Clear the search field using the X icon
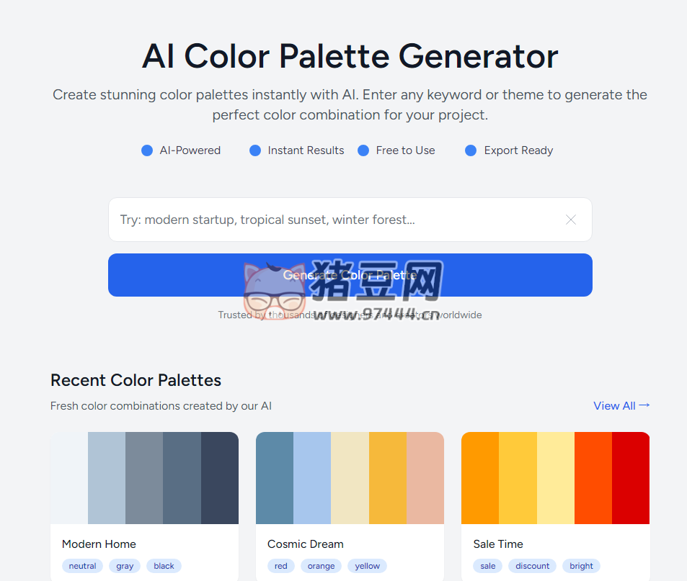687x581 pixels. coord(570,220)
